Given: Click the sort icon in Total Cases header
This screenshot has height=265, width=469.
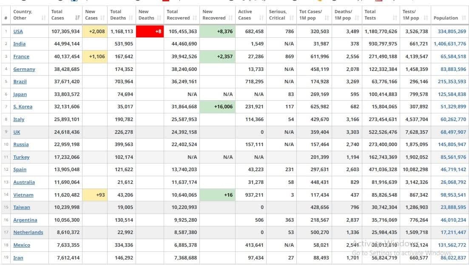Looking at the screenshot, I should click(77, 18).
